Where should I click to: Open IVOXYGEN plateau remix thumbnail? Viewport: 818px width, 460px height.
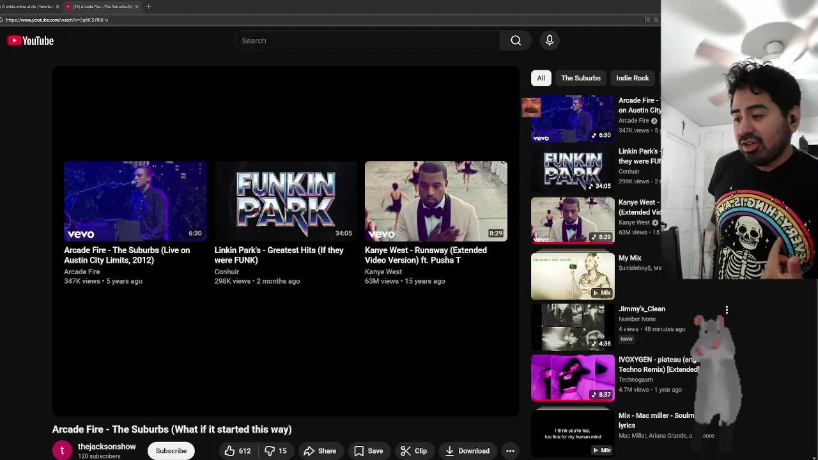pos(573,378)
